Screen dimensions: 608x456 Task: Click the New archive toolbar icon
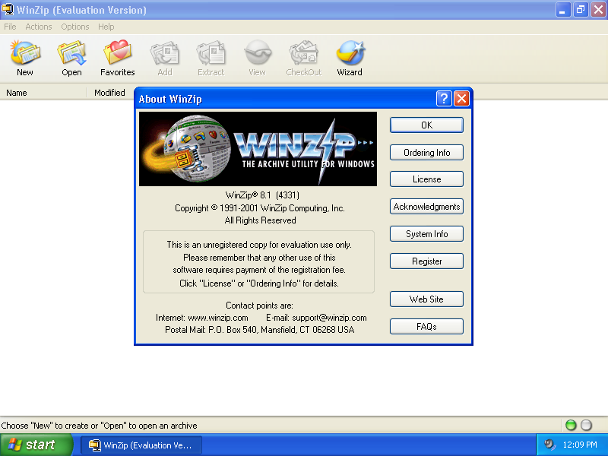point(25,59)
